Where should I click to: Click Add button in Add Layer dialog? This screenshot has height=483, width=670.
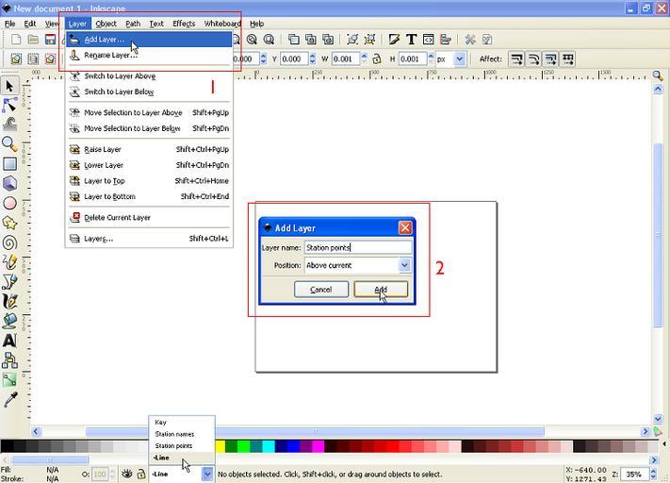point(381,290)
